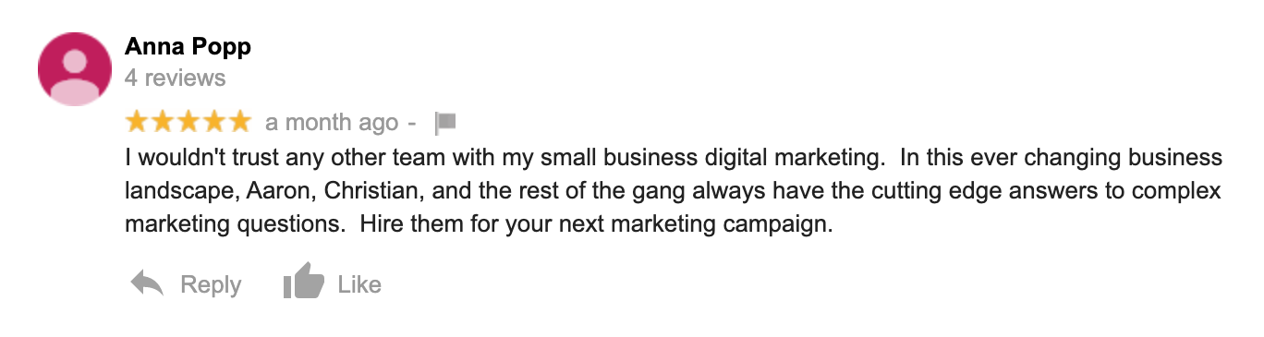Click the first gold star in rating
This screenshot has width=1264, height=337.
[x=138, y=121]
